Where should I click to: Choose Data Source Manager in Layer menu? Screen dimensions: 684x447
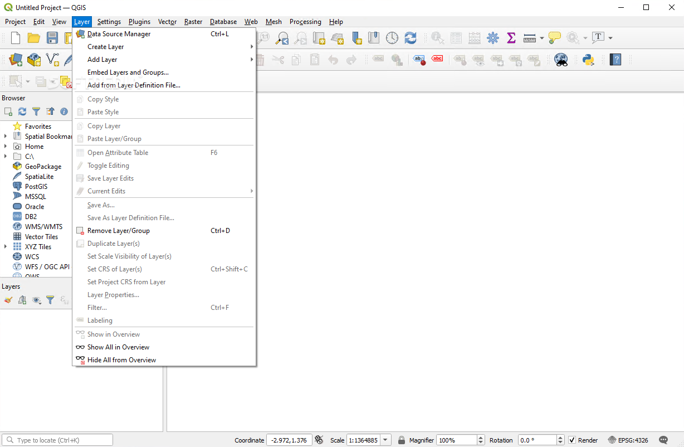[164, 34]
